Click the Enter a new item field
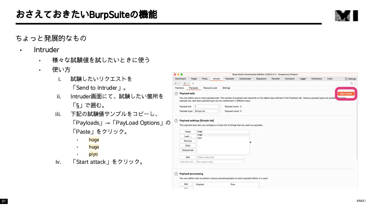Viewport: 368px width, 207px height. (x=221, y=157)
